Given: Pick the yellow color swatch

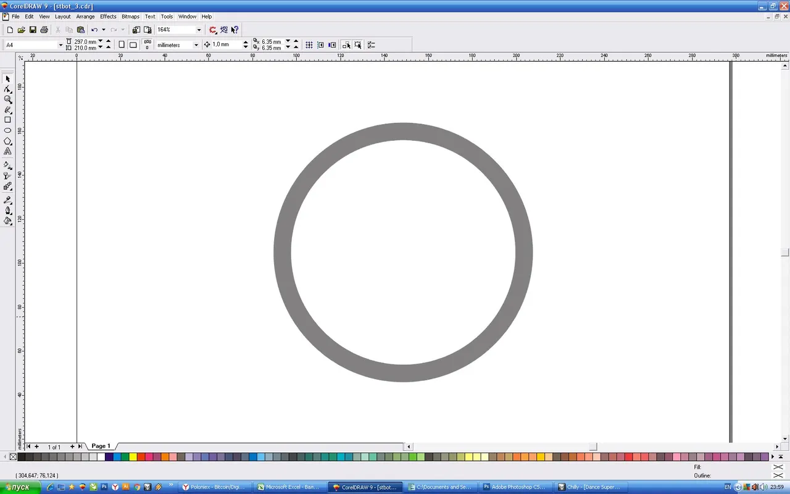Looking at the screenshot, I should point(133,457).
